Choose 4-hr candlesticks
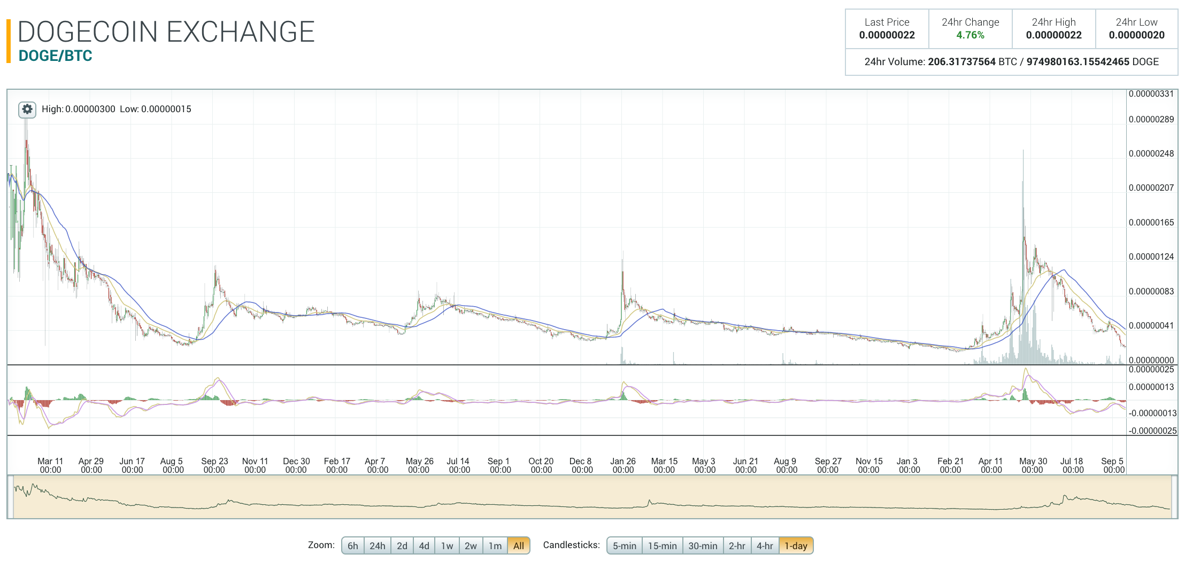This screenshot has width=1185, height=562. pyautogui.click(x=765, y=545)
